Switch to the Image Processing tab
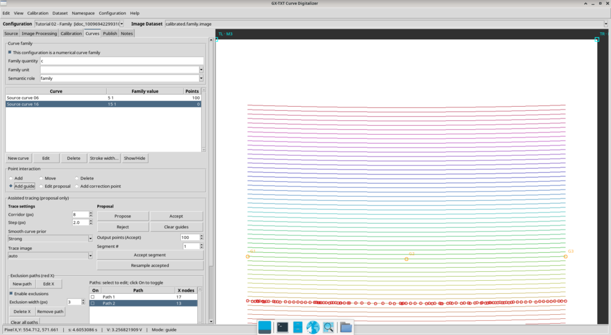 click(39, 33)
